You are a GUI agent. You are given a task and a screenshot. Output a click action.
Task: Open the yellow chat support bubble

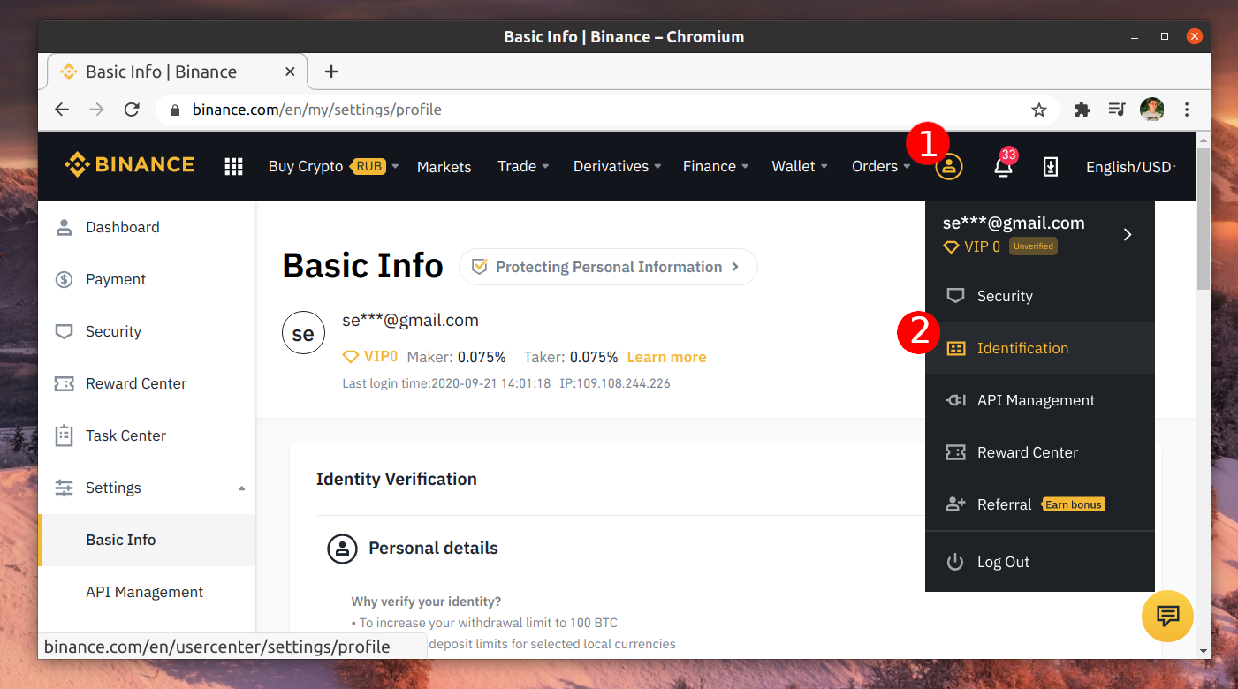click(1167, 616)
